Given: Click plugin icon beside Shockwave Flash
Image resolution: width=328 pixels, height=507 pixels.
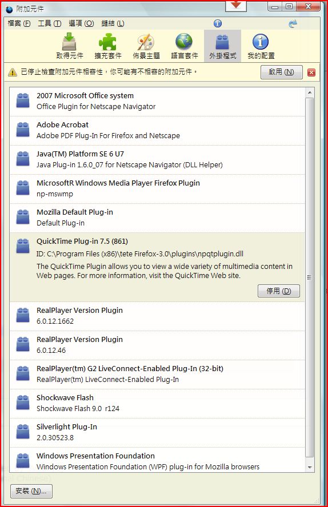Looking at the screenshot, I should [x=23, y=403].
